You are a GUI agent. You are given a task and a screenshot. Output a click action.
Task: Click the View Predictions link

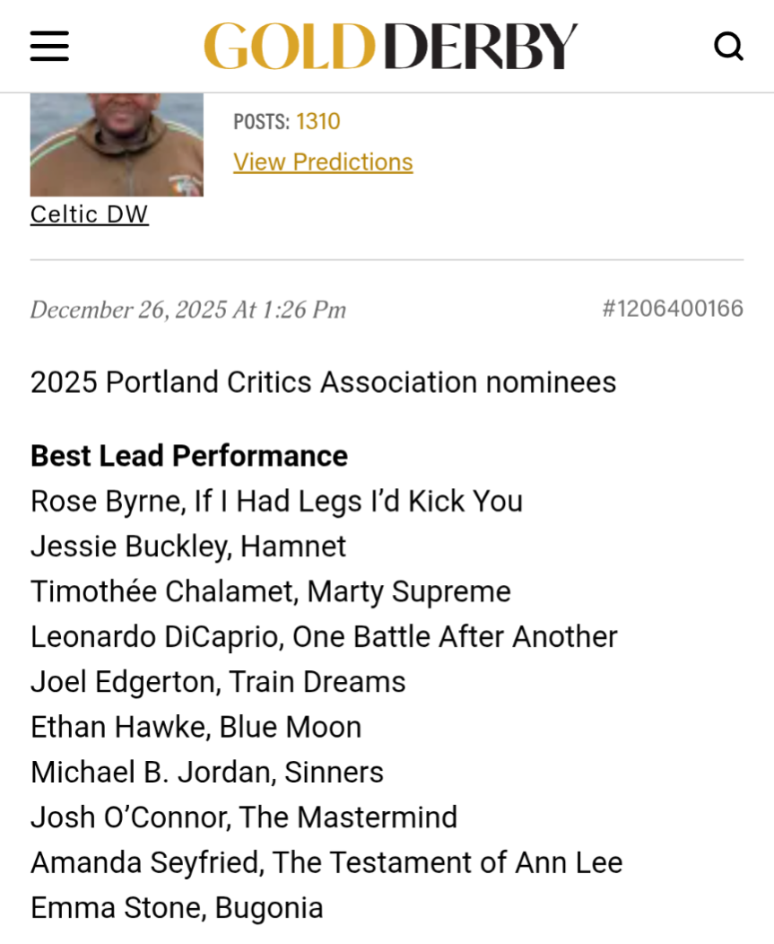tap(323, 162)
